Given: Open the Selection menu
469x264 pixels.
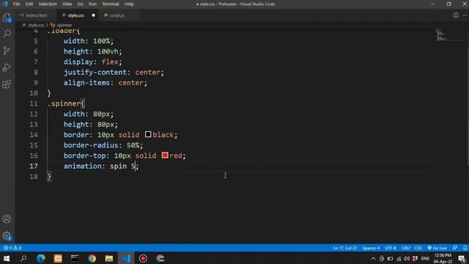Looking at the screenshot, I should 48,4.
